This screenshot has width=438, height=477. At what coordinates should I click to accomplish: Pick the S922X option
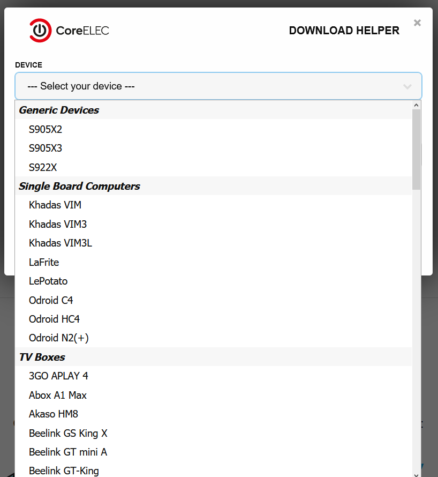pyautogui.click(x=213, y=167)
